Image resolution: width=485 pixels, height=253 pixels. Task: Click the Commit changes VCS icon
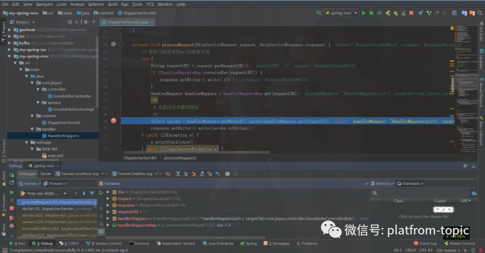tap(429, 13)
